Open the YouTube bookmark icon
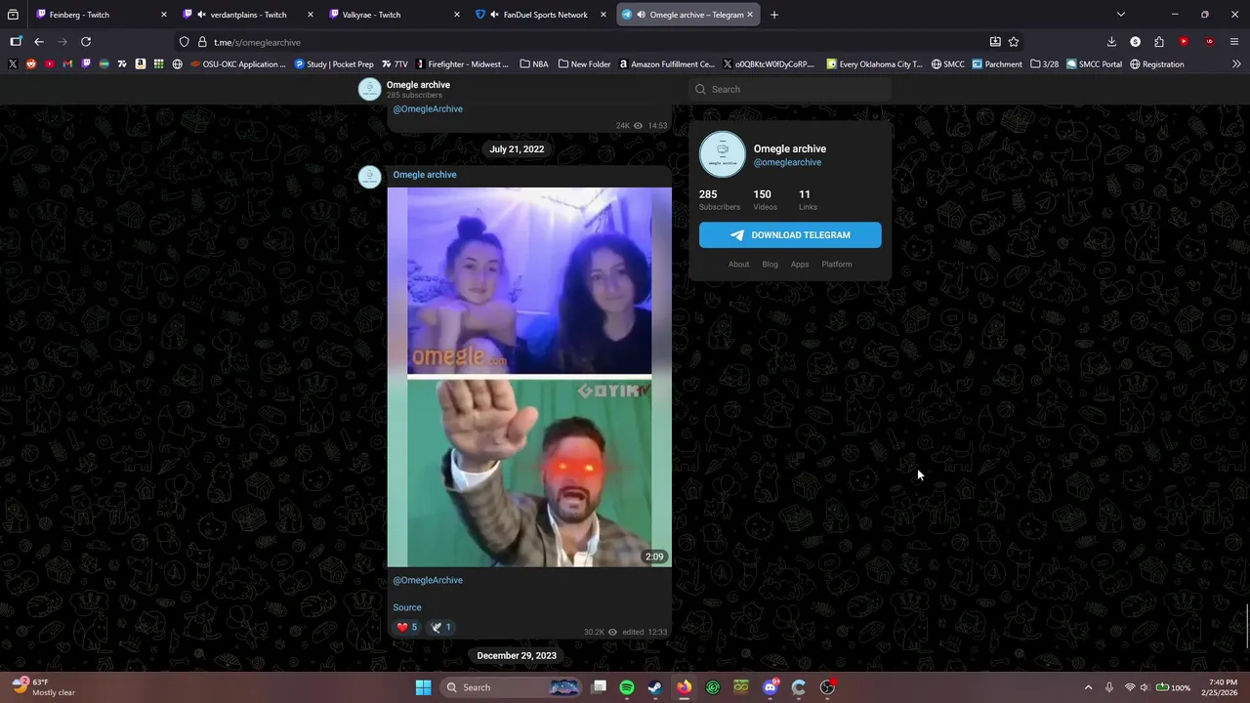 [49, 64]
